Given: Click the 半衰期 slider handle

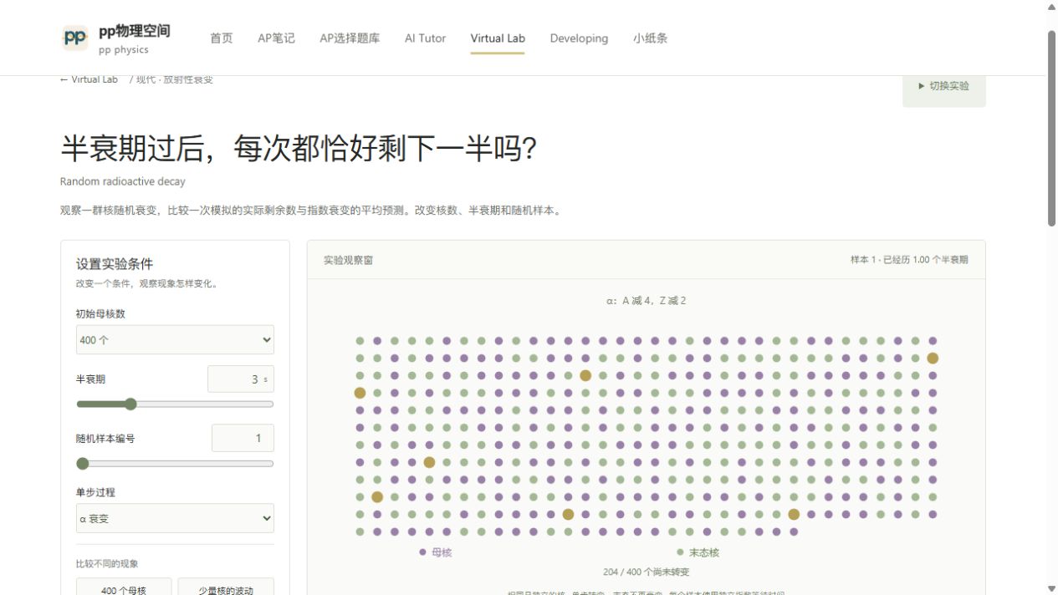Looking at the screenshot, I should pyautogui.click(x=130, y=404).
